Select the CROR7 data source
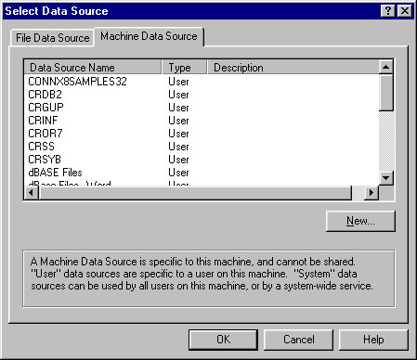Viewport: 417px width, 360px height. click(x=46, y=134)
